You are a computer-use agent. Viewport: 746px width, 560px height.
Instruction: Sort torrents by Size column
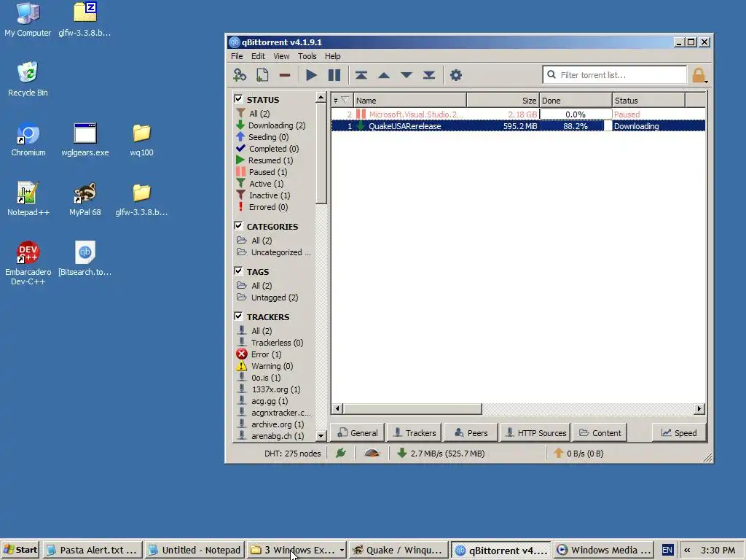503,101
